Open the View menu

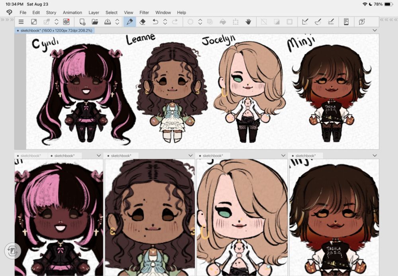pos(129,12)
